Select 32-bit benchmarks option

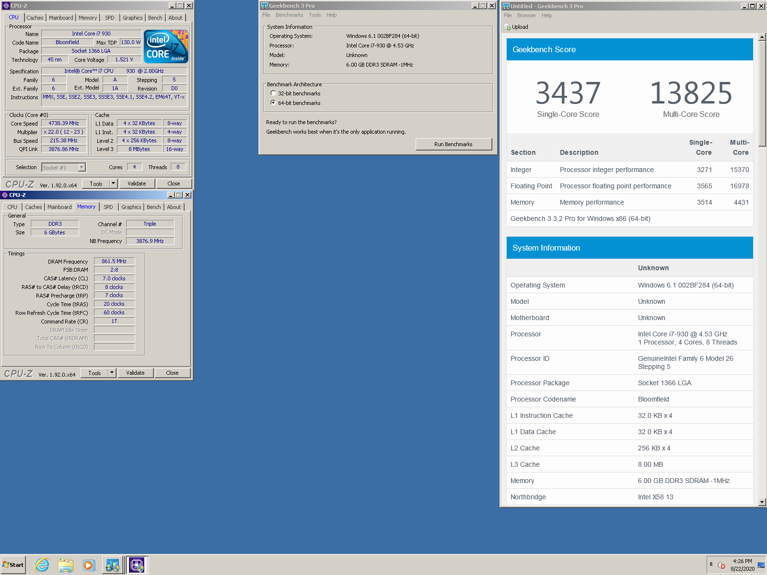pyautogui.click(x=273, y=93)
